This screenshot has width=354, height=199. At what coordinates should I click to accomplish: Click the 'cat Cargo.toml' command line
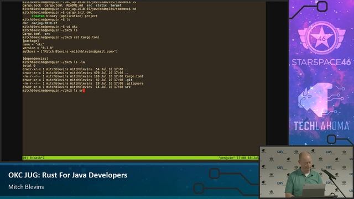pyautogui.click(x=61, y=37)
